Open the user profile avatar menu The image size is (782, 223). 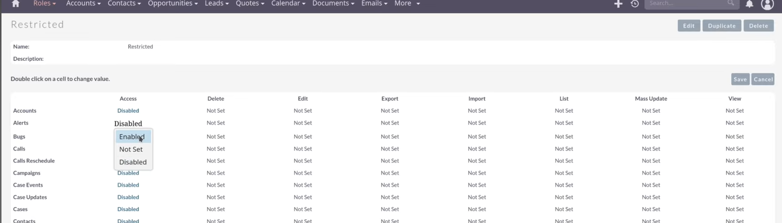(x=767, y=4)
